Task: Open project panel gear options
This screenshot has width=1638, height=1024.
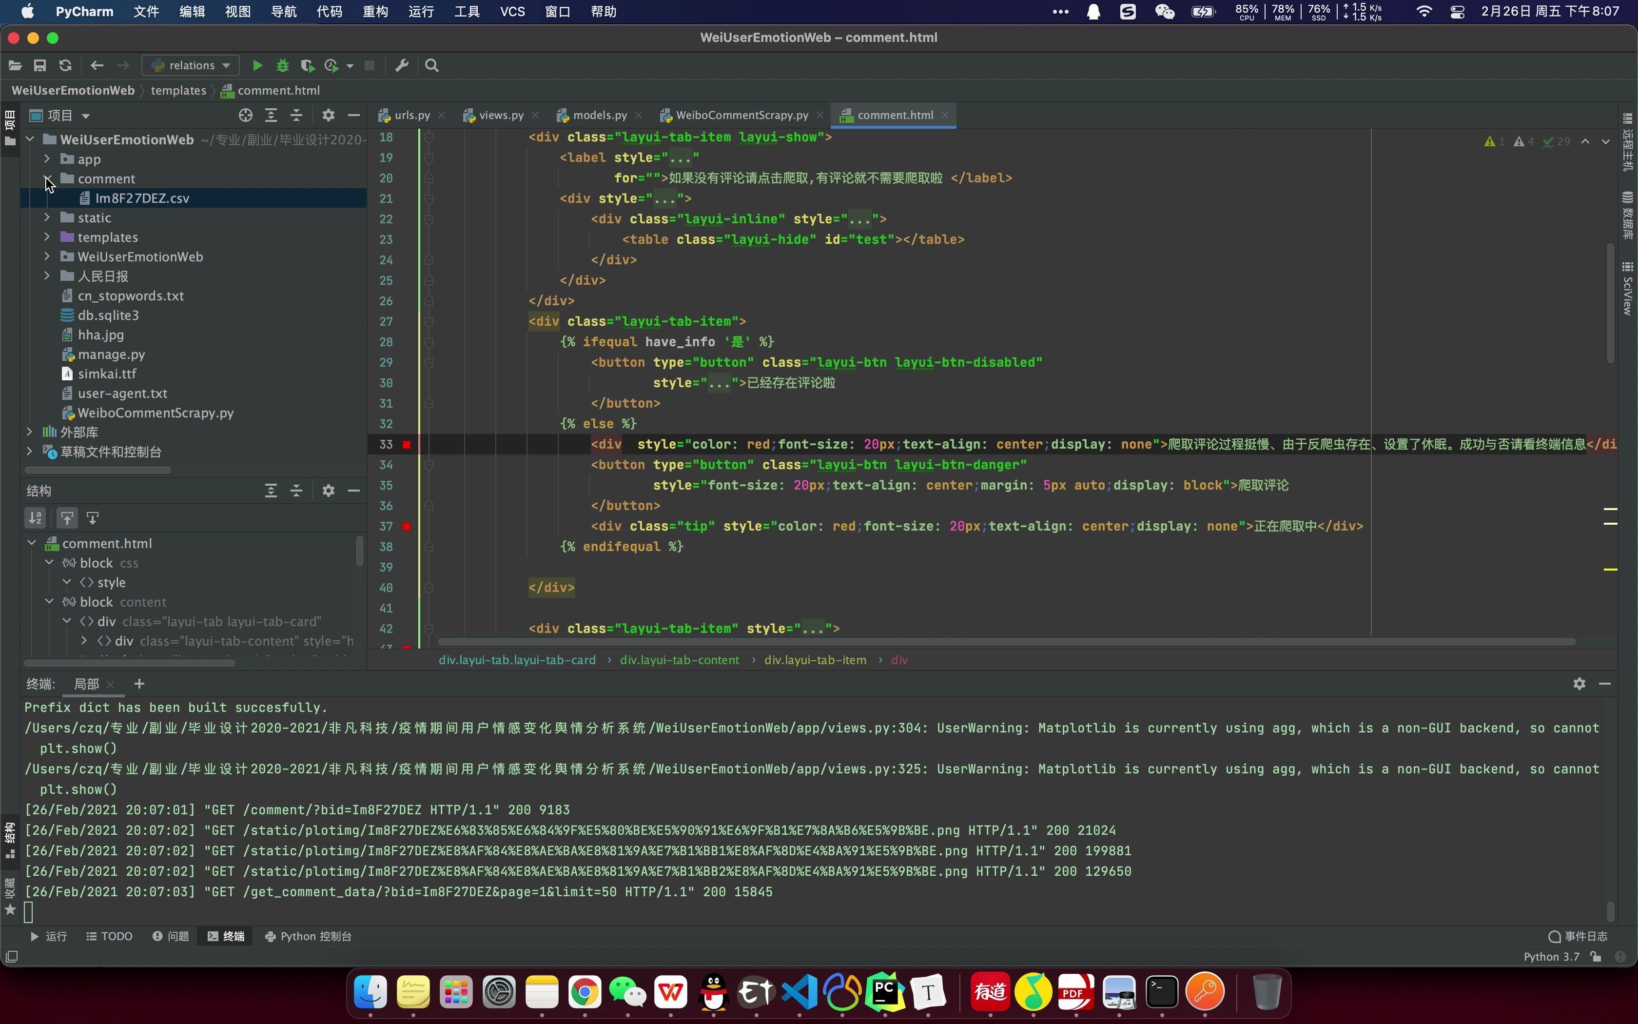Action: [x=328, y=116]
